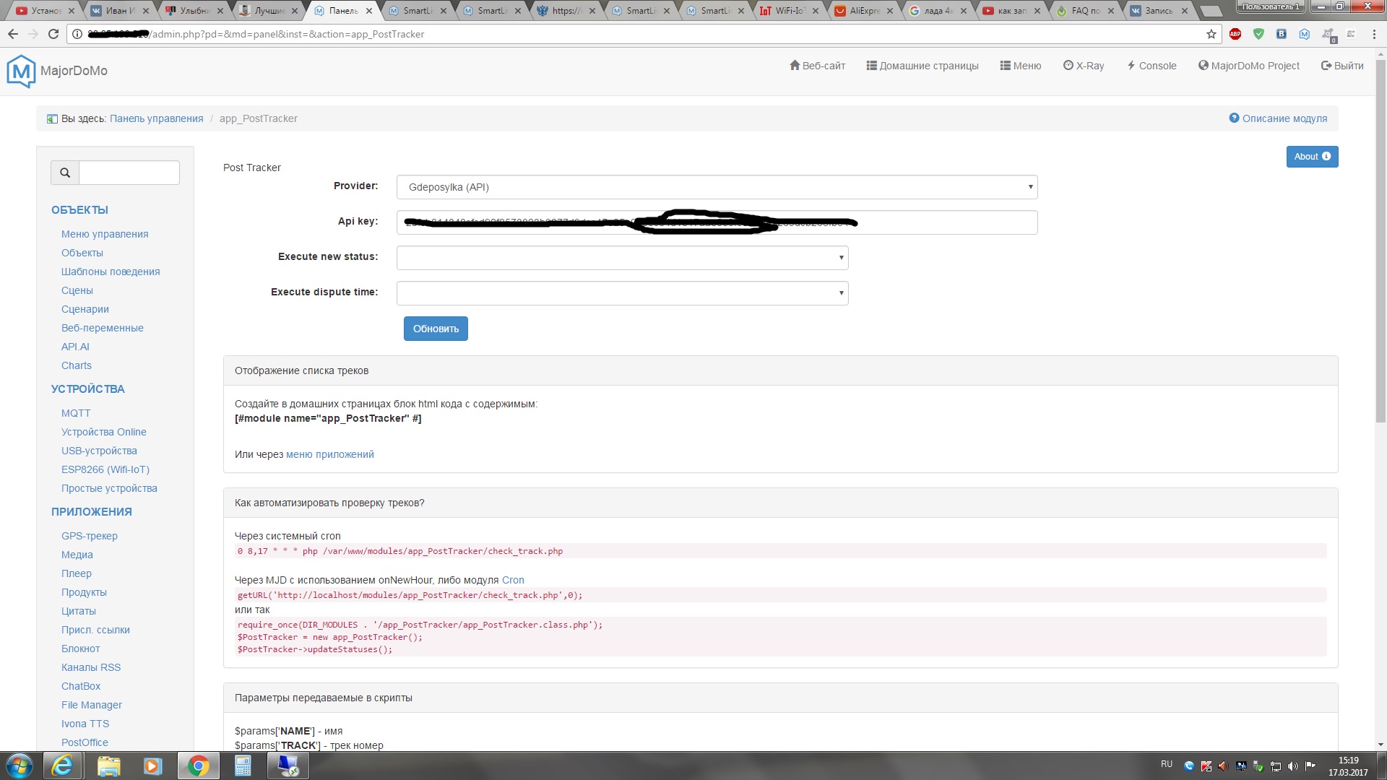
Task: Bookmark page with star icon
Action: coord(1211,34)
